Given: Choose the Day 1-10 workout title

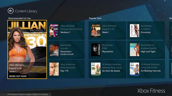Looking at the screenshot, I should click(x=64, y=71).
